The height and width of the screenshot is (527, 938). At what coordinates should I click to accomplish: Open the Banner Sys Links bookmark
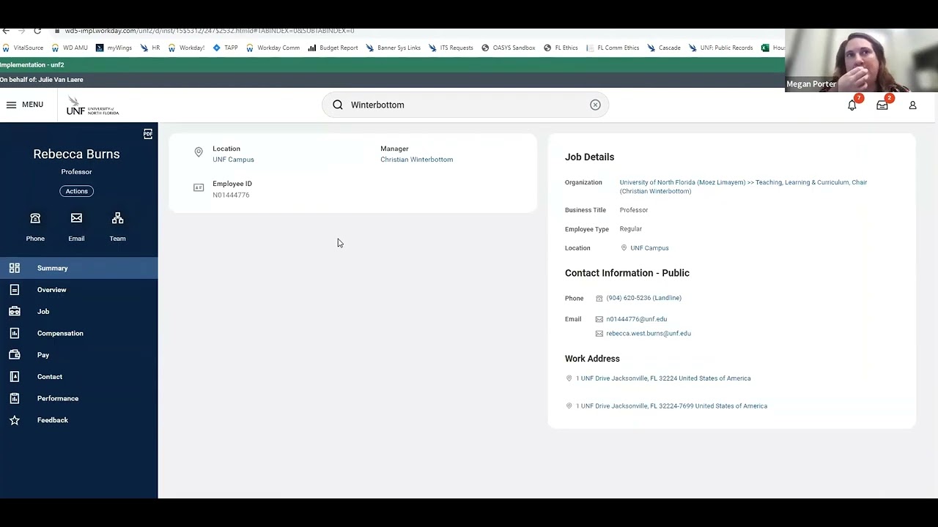coord(393,48)
